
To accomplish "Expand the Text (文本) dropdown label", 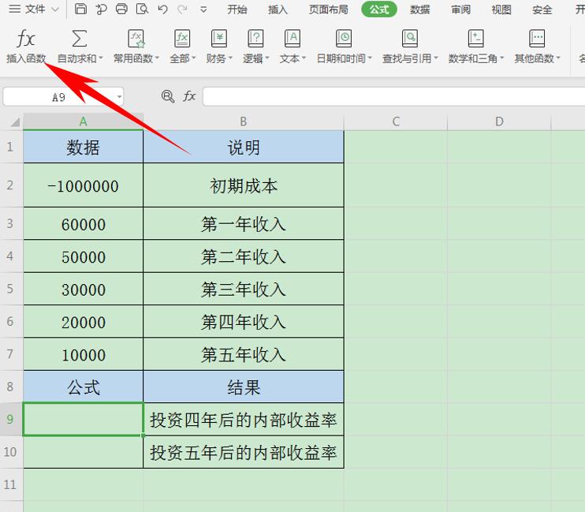I will pos(292,58).
